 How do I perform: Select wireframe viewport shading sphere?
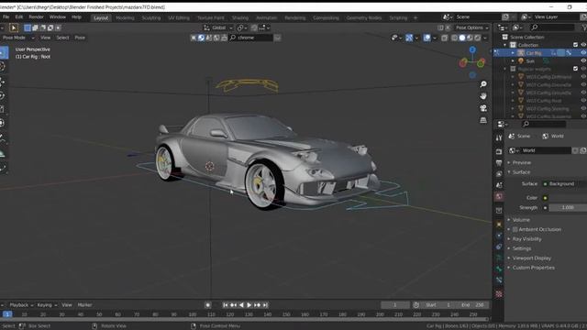pos(454,38)
